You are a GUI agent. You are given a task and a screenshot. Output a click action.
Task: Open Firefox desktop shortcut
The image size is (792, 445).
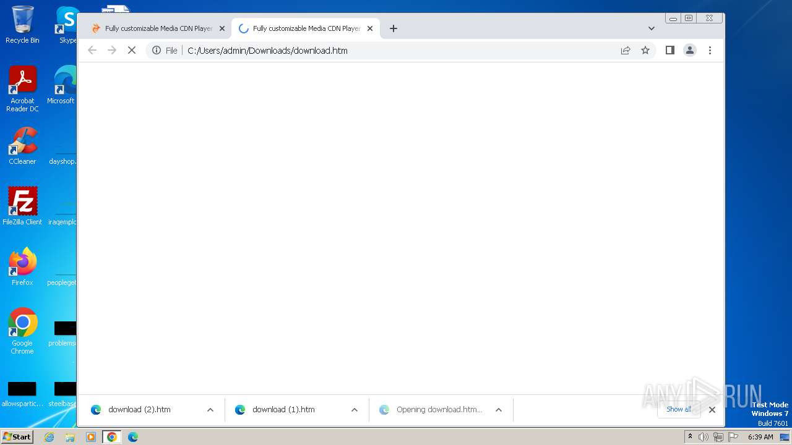point(22,267)
